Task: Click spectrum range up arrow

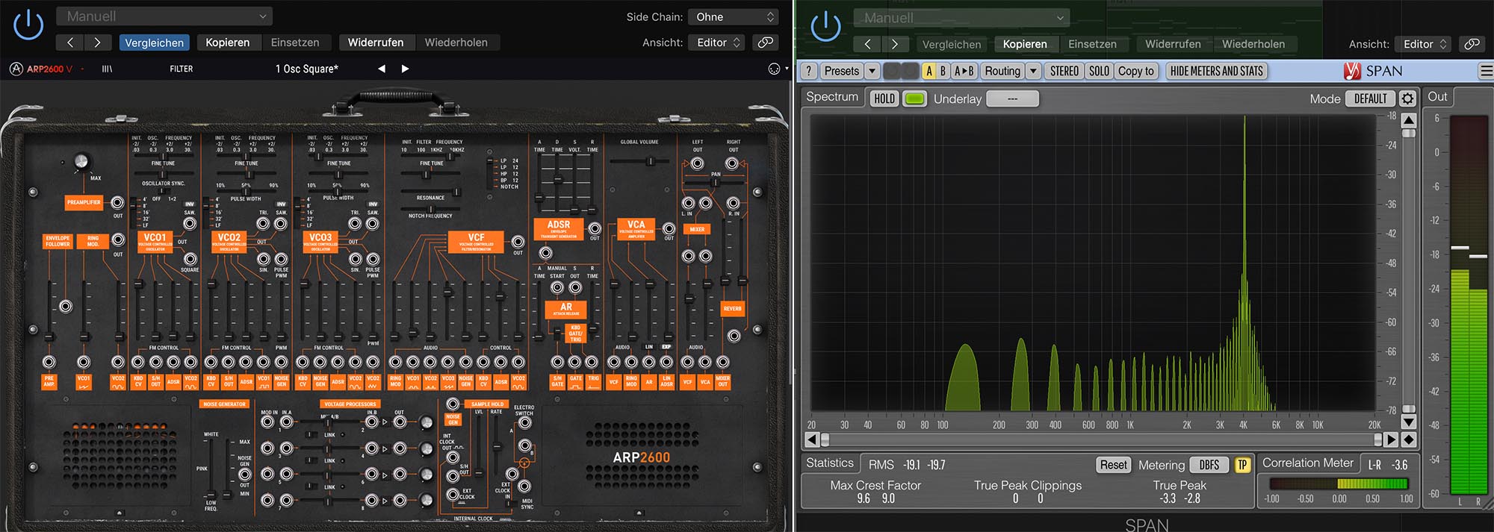Action: point(1409,120)
